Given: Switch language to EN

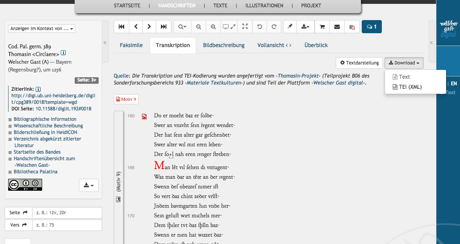Looking at the screenshot, I should pos(454,83).
